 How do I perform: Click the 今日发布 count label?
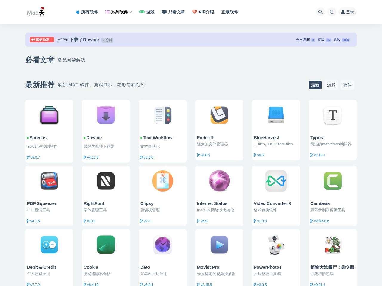coord(303,40)
